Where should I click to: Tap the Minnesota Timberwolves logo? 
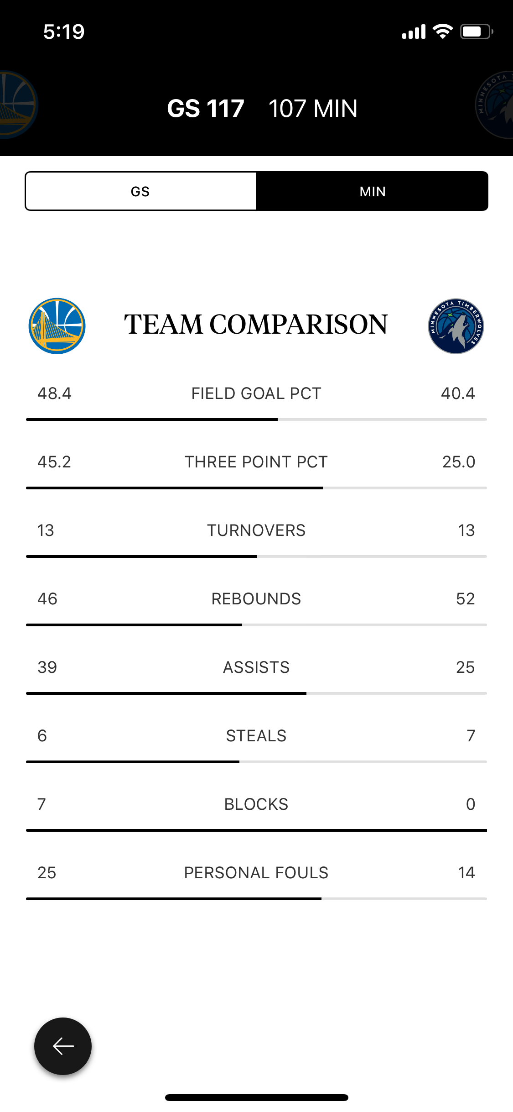pos(456,326)
